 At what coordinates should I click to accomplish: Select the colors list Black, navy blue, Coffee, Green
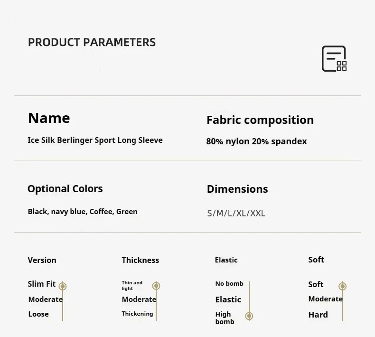(83, 212)
